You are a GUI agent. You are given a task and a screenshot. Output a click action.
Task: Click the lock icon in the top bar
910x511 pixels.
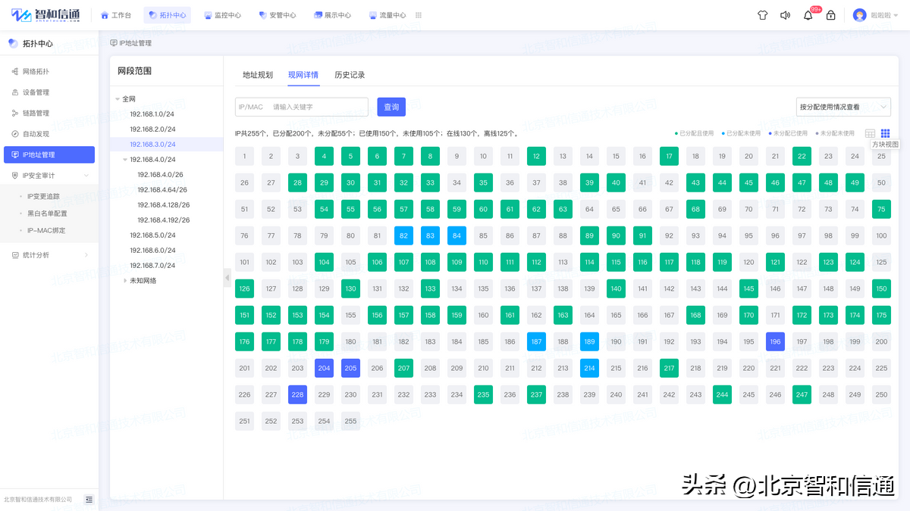click(x=830, y=14)
